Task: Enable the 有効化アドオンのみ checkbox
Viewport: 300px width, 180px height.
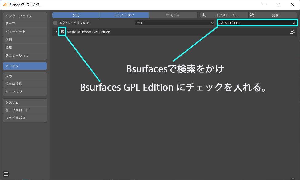Action: point(55,22)
